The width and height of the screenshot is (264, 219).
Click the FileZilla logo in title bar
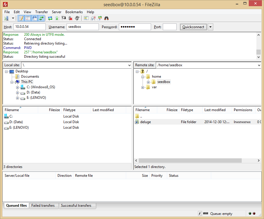[x=5, y=4]
